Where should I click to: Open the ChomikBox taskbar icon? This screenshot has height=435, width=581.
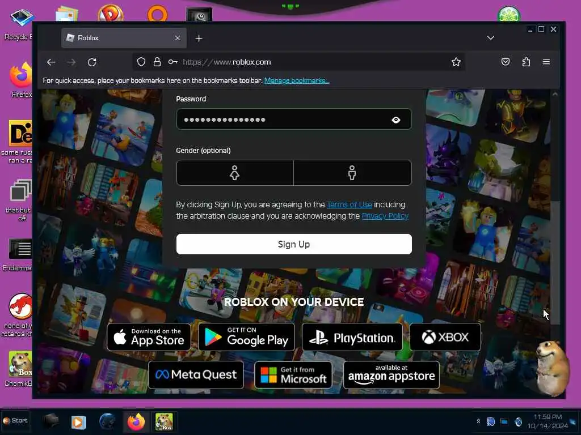pyautogui.click(x=164, y=421)
